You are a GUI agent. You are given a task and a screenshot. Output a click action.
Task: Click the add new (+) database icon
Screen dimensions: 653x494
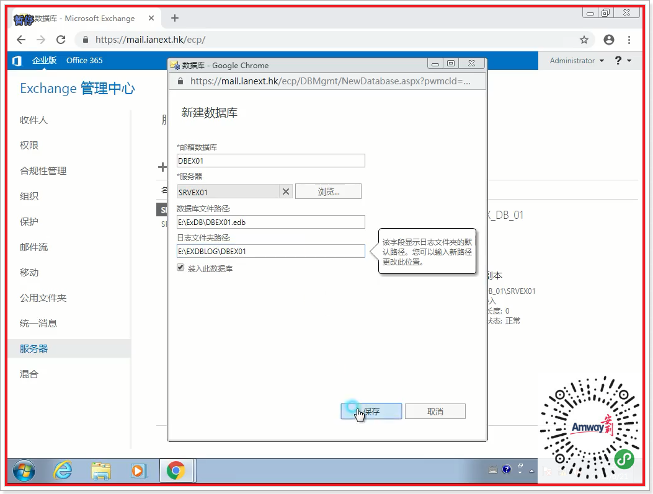[162, 167]
